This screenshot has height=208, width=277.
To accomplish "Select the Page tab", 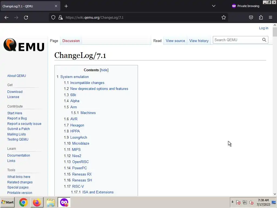I will pyautogui.click(x=54, y=41).
